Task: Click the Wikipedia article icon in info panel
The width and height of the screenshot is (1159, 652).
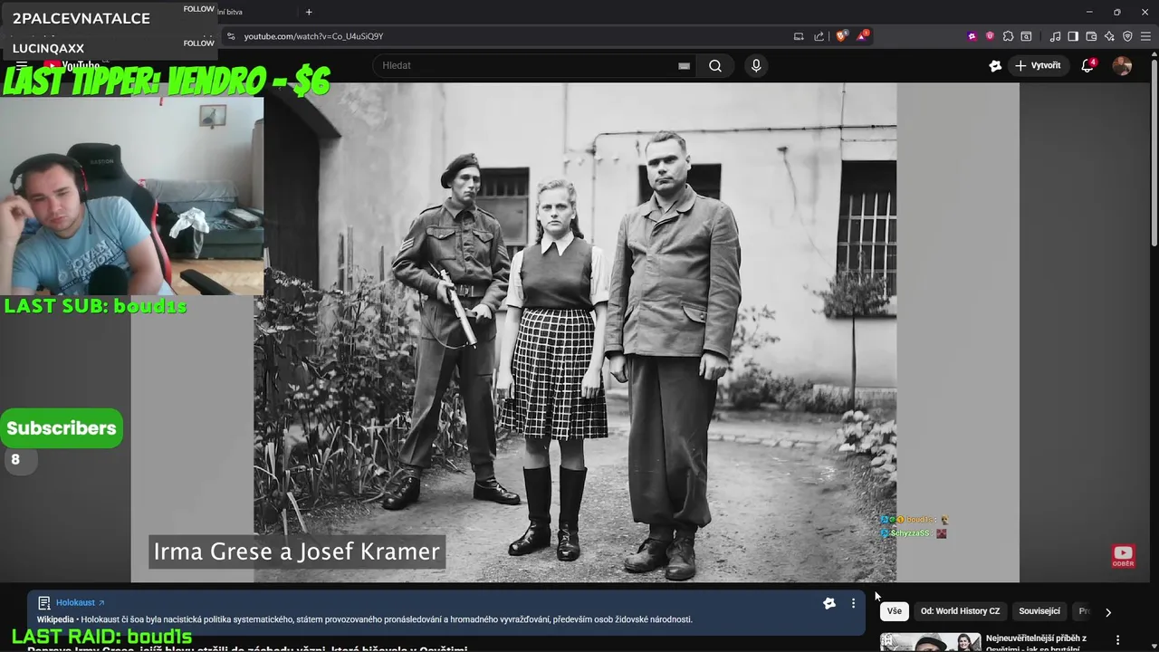Action: click(x=43, y=603)
